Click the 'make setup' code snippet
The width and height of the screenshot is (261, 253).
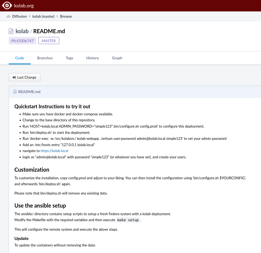pos(128,220)
